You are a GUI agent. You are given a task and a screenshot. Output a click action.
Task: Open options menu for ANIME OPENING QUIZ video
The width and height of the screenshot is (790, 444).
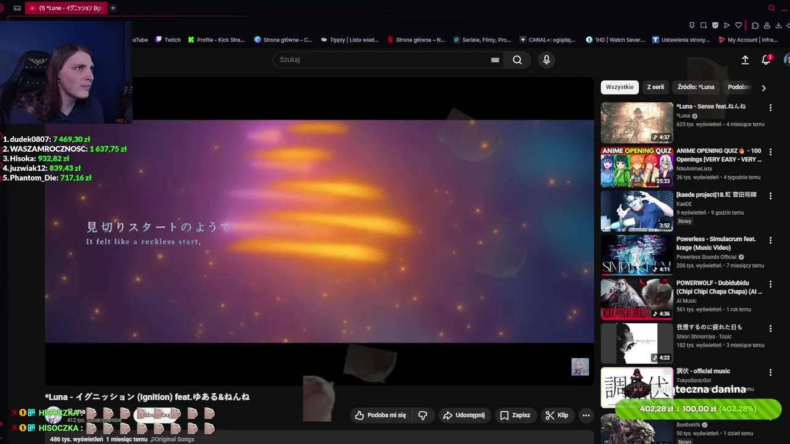(x=770, y=152)
